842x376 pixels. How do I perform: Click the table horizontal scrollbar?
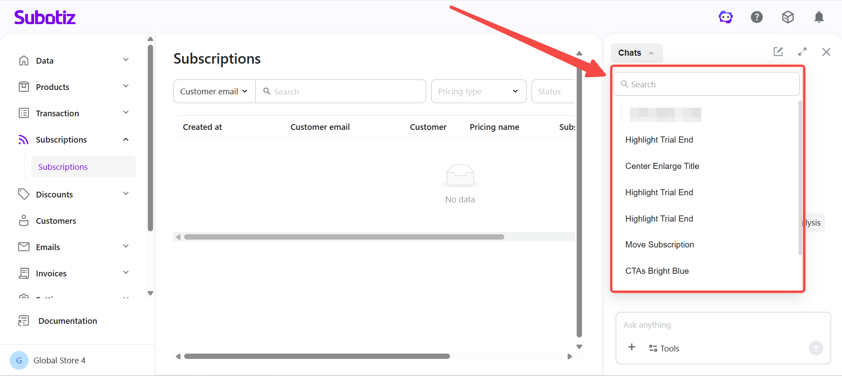[344, 237]
